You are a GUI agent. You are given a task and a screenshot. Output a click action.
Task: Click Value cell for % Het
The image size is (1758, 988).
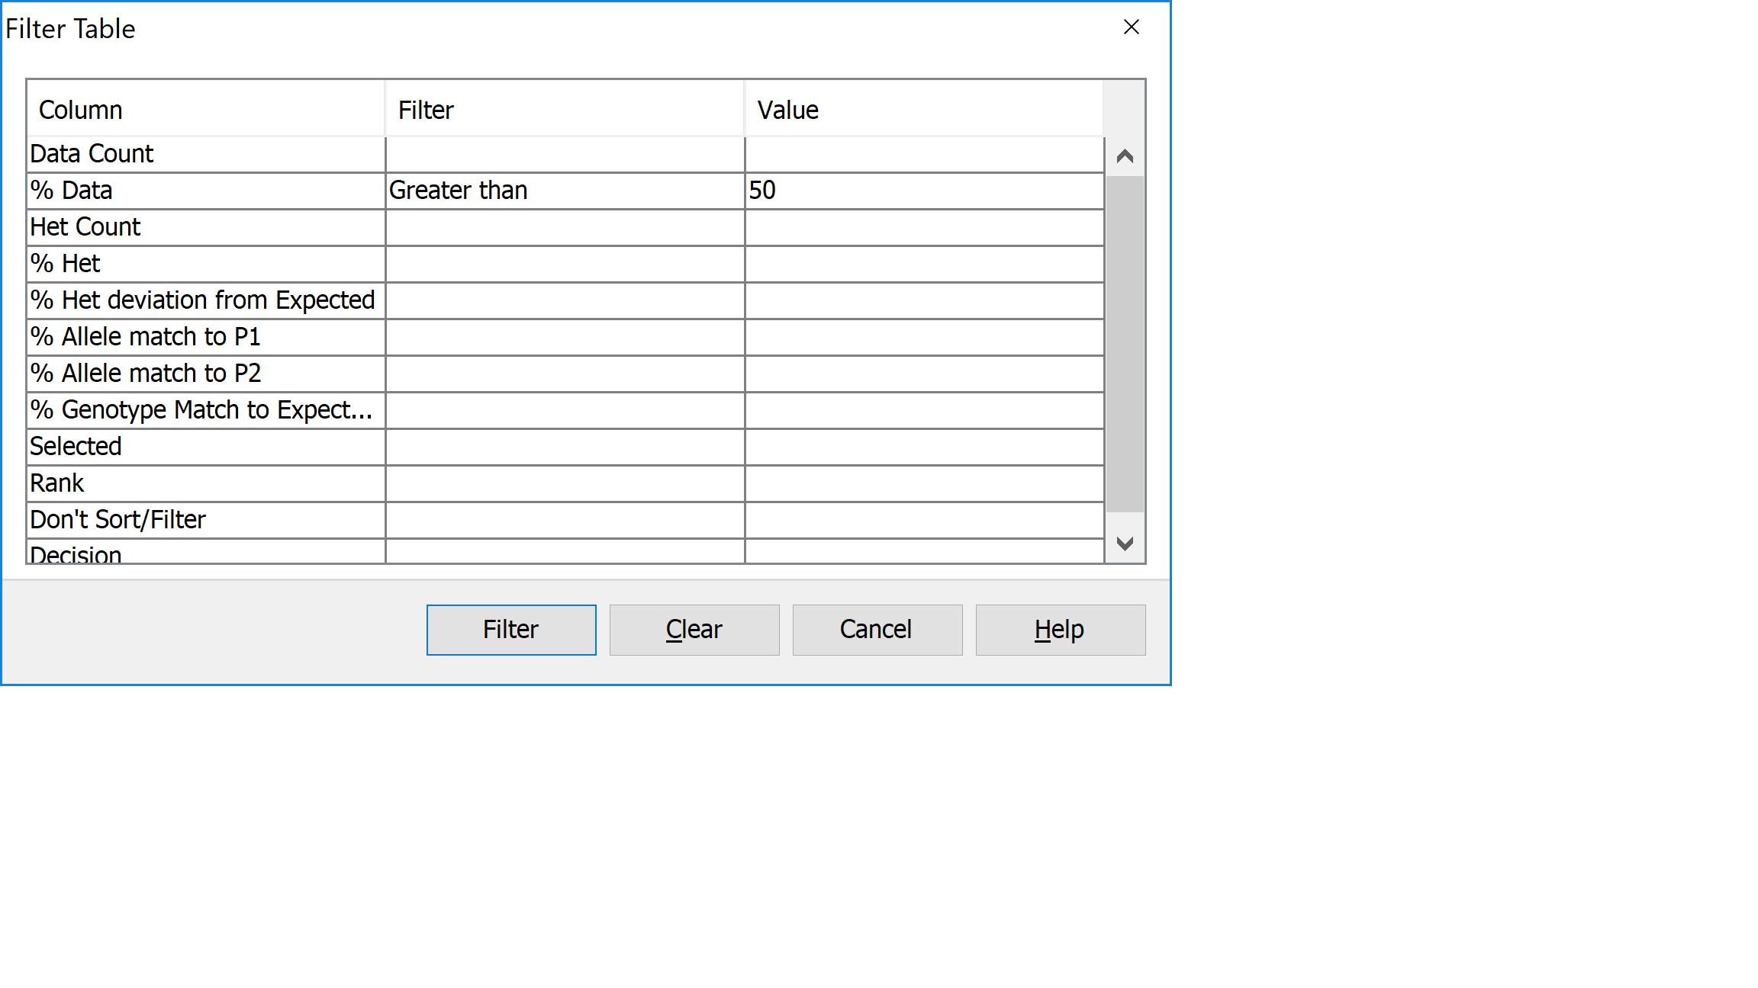(x=924, y=264)
